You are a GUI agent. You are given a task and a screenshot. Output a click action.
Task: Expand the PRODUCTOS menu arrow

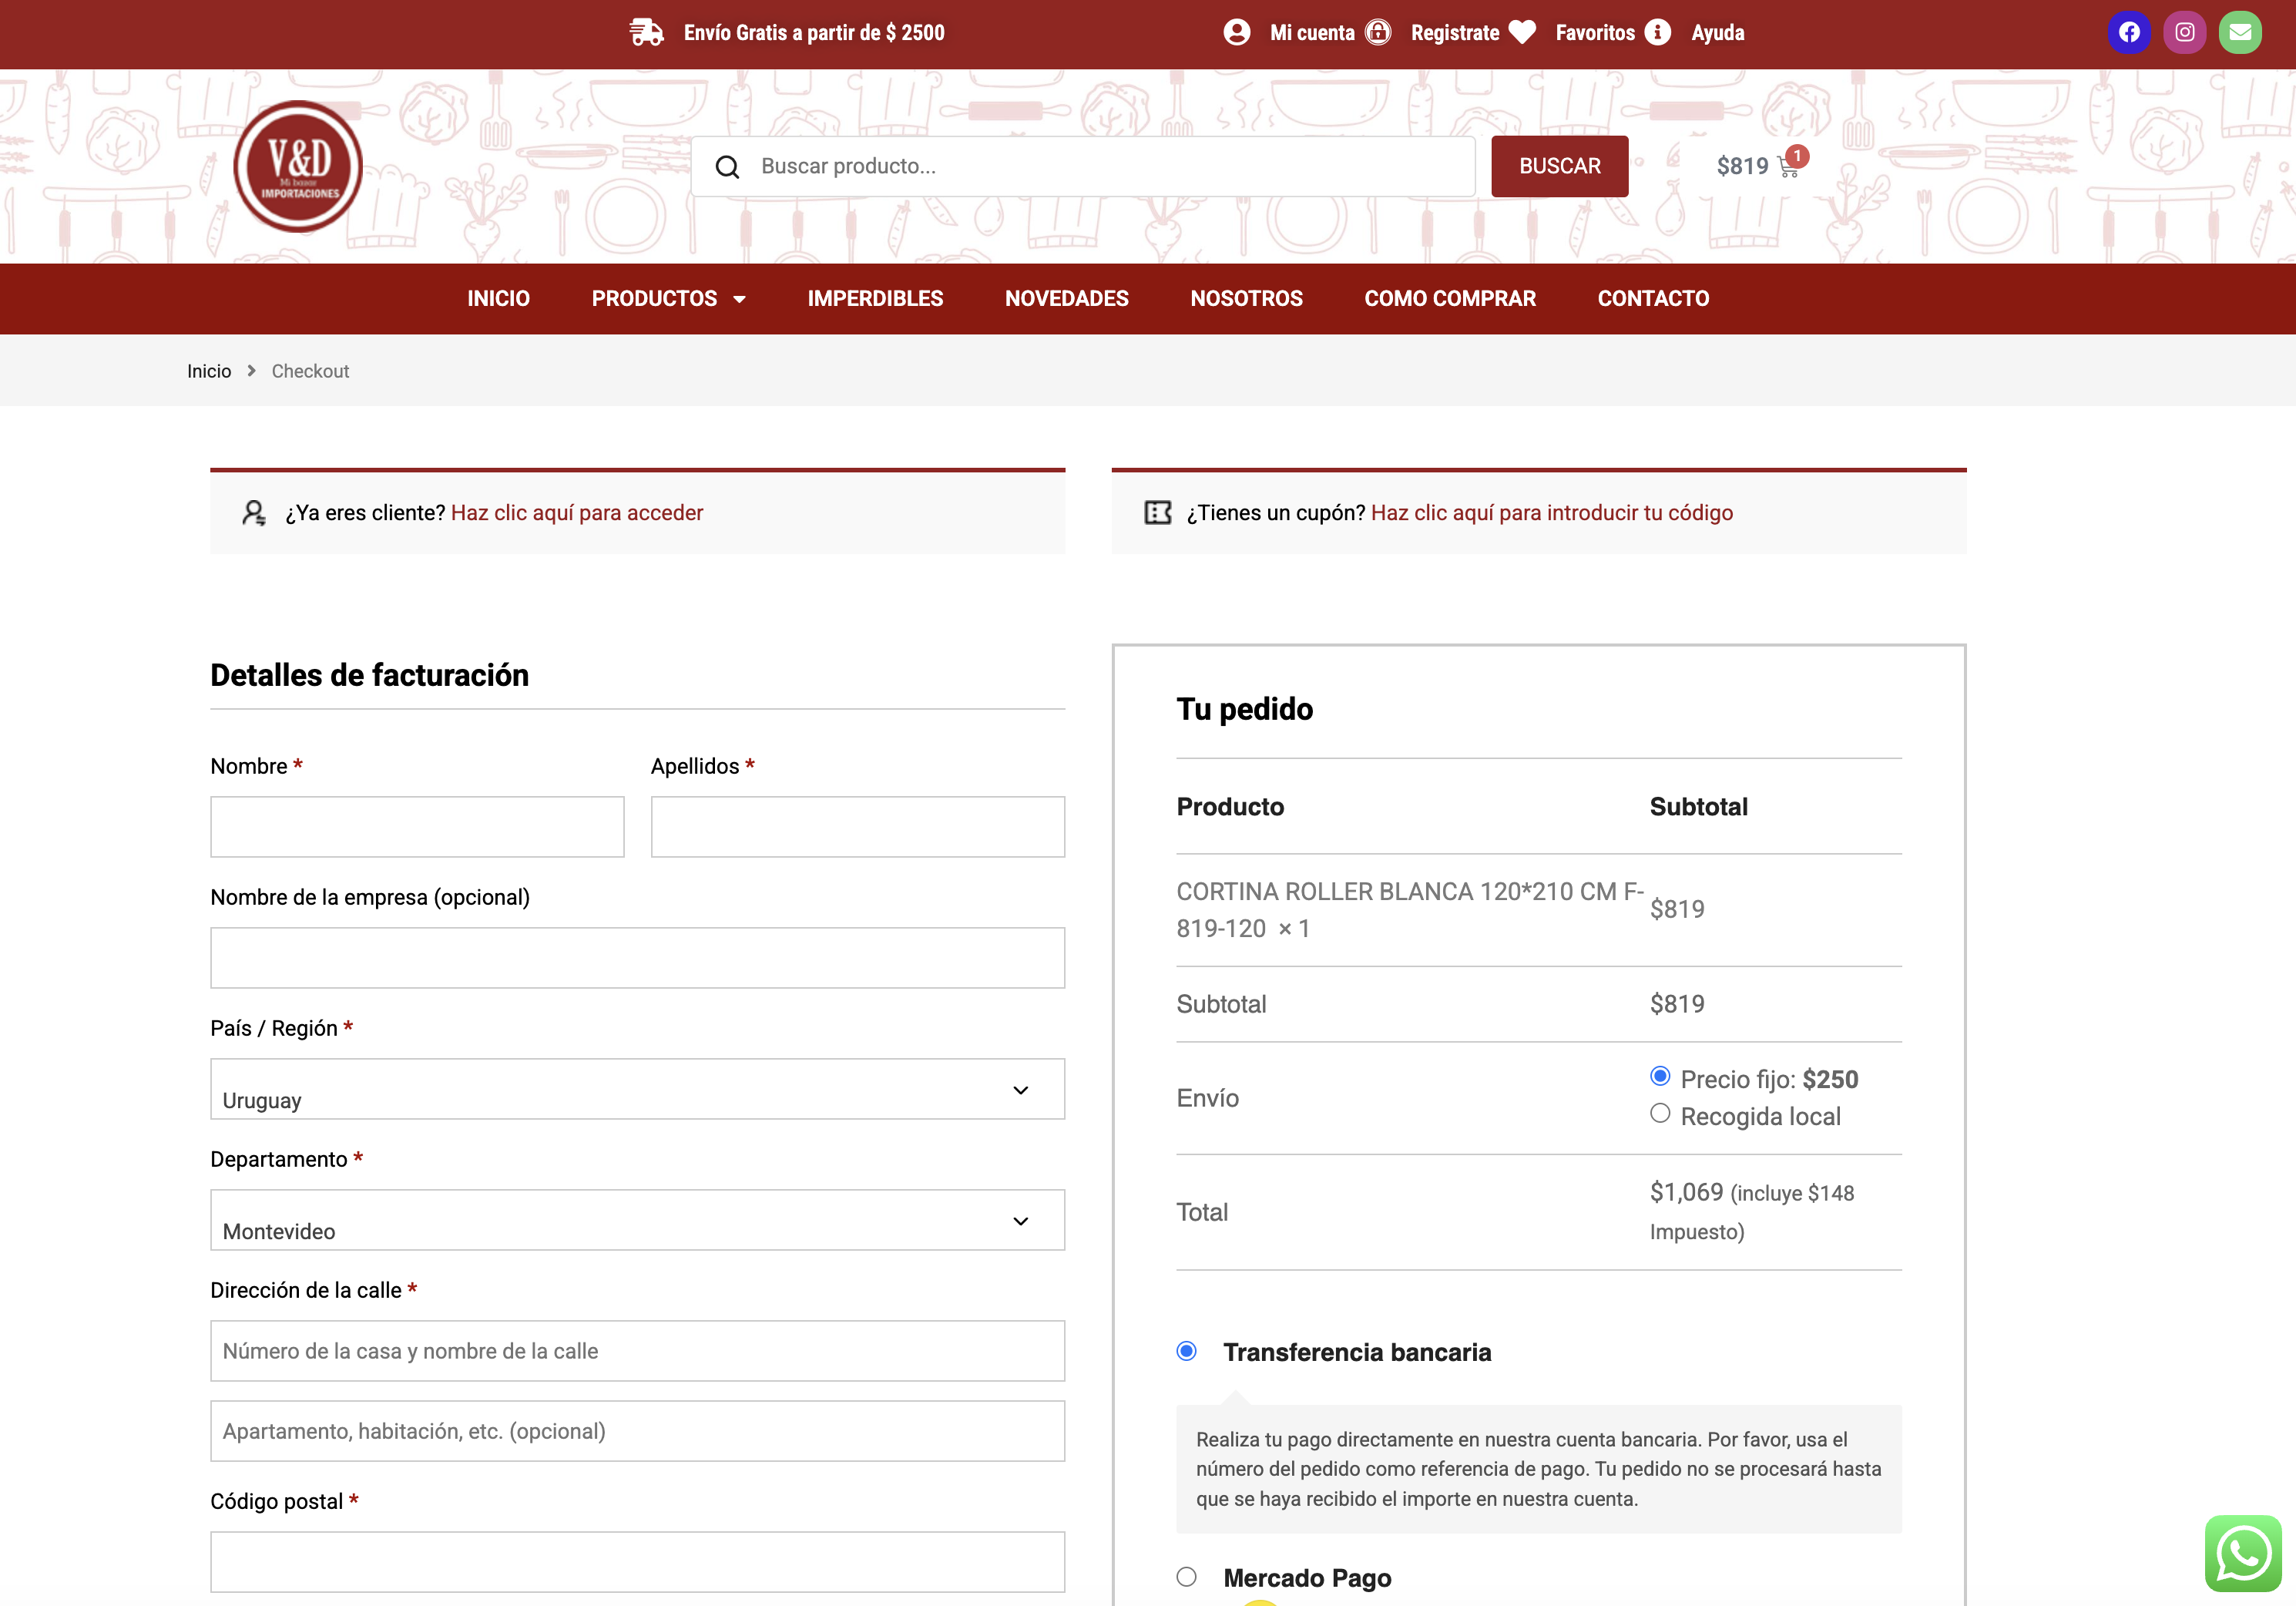[740, 299]
